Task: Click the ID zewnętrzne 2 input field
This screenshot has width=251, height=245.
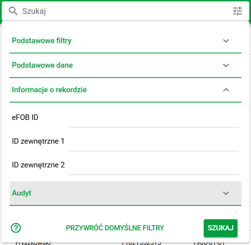Action: coord(153,167)
